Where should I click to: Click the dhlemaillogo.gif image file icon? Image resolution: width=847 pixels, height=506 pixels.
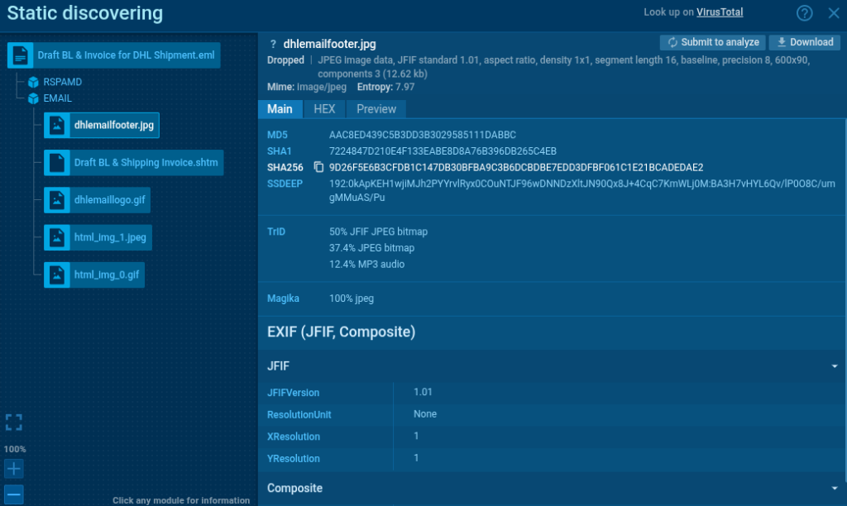[56, 200]
